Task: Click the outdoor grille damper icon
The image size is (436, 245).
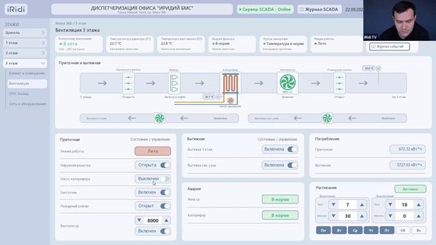Action: pos(128,83)
